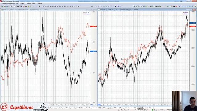Click the red price label on Lukoil chart

193,27
